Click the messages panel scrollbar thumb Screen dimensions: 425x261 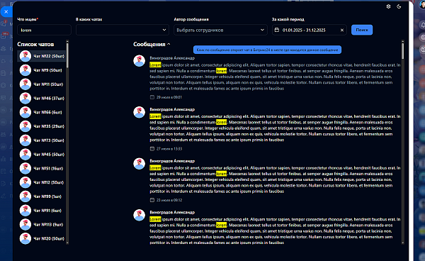coord(403,51)
